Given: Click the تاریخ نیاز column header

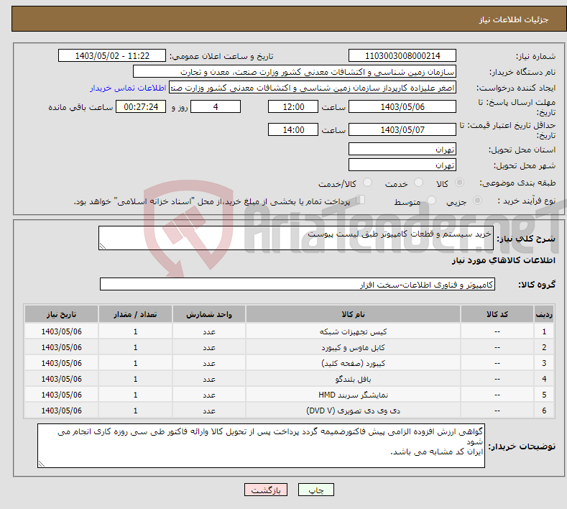Looking at the screenshot, I should [62, 314].
